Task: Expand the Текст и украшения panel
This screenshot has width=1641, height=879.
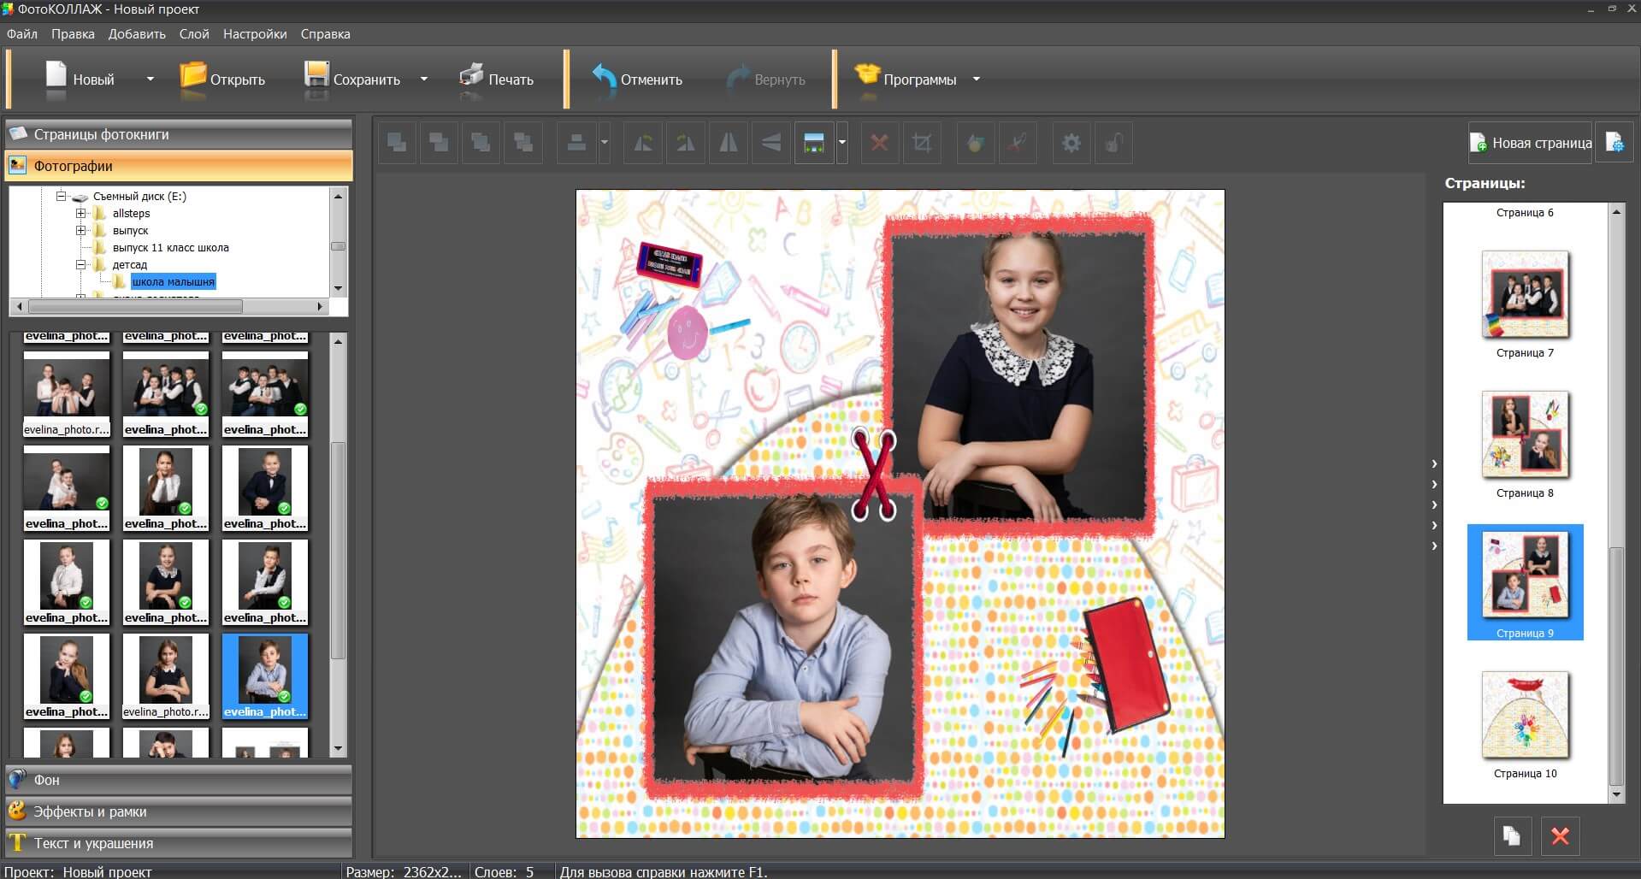Action: pos(179,843)
